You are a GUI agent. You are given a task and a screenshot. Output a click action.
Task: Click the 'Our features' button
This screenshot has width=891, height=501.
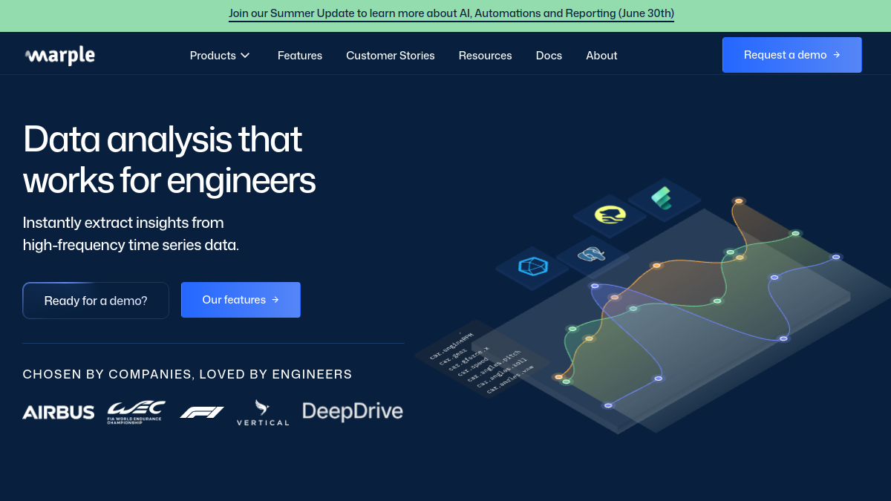pyautogui.click(x=241, y=300)
